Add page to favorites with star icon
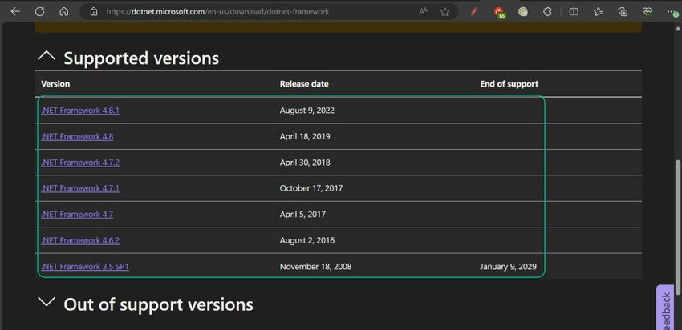Viewport: 682px width, 330px height. click(x=445, y=12)
